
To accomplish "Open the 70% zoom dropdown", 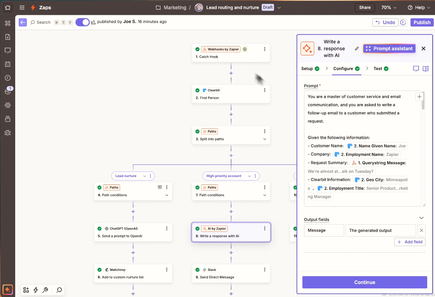I will pyautogui.click(x=389, y=7).
